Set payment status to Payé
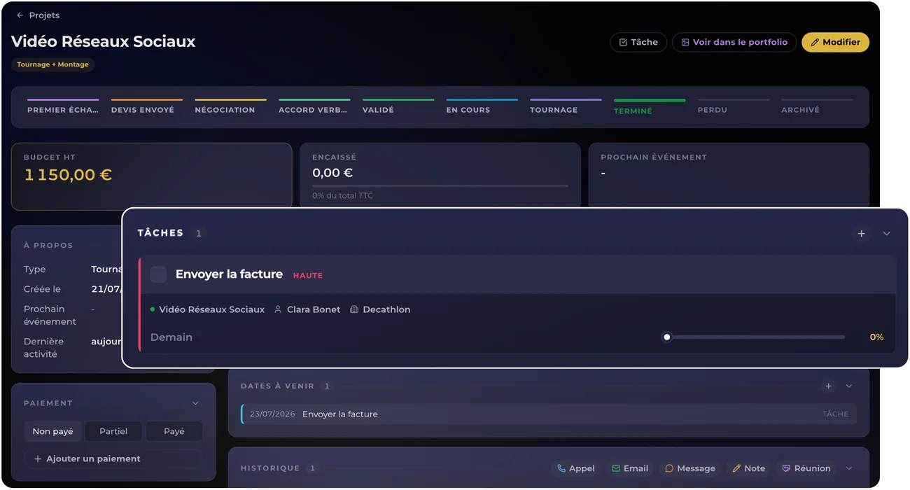Screen dimensions: 910x490 tap(174, 431)
